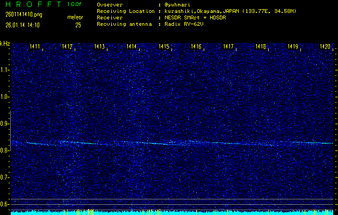Click the 0.6 kHz frequency label

point(5,204)
